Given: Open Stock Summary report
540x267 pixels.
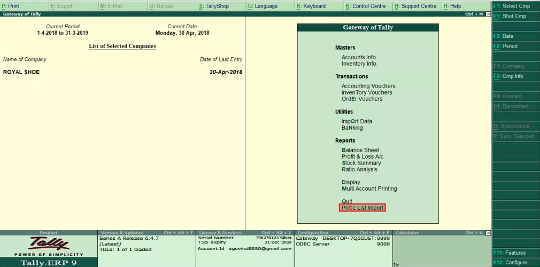Looking at the screenshot, I should pos(361,163).
